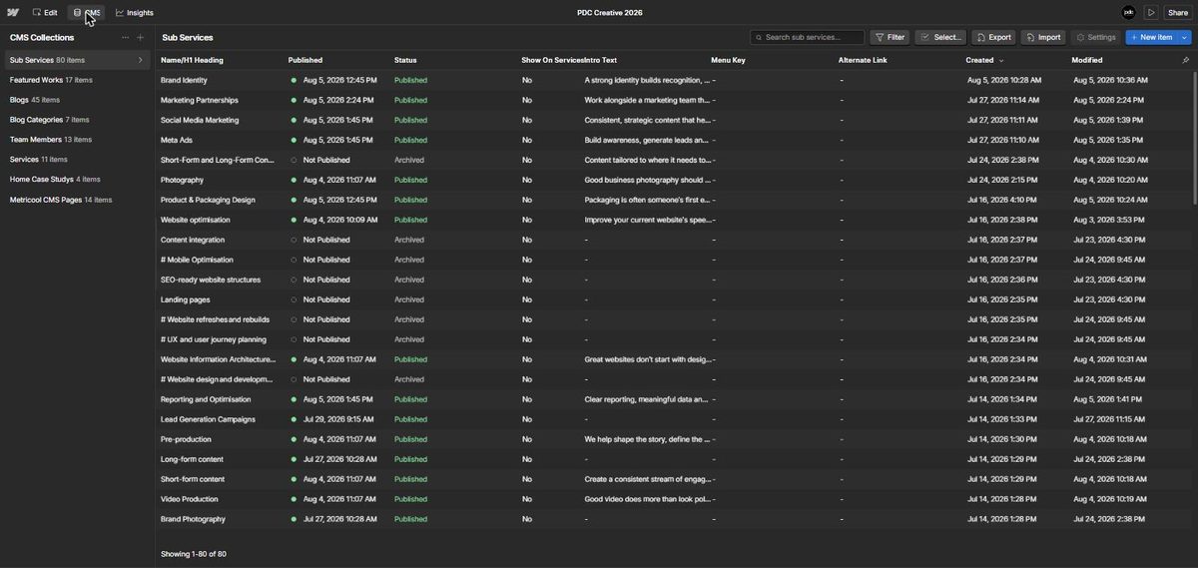
Task: Open the Short-form content item
Action: click(193, 479)
